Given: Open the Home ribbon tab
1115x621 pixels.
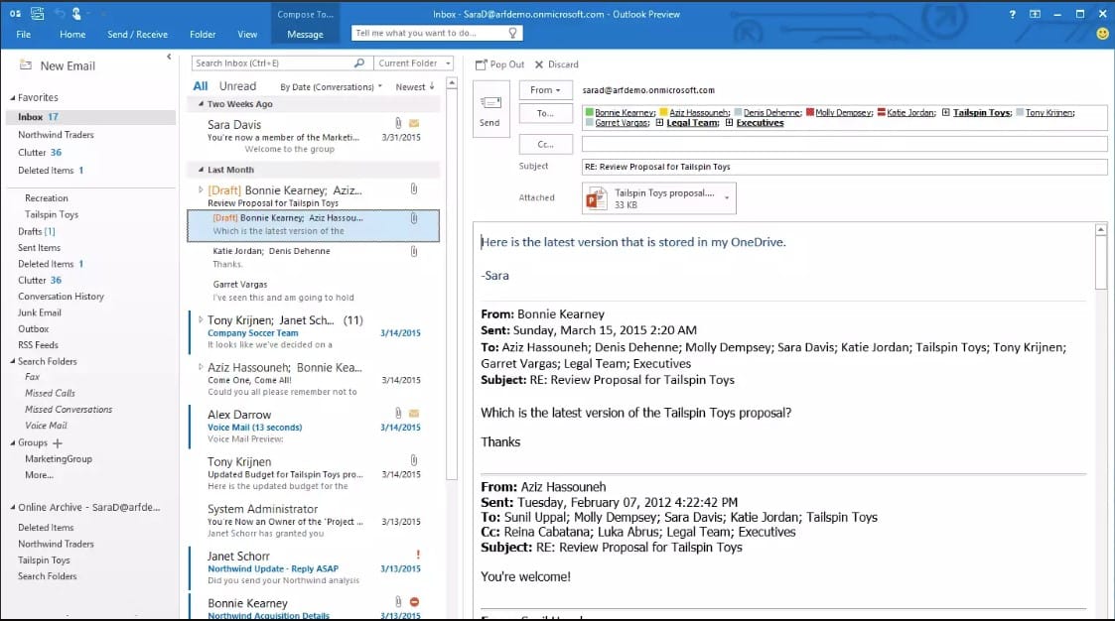Looking at the screenshot, I should pyautogui.click(x=72, y=34).
